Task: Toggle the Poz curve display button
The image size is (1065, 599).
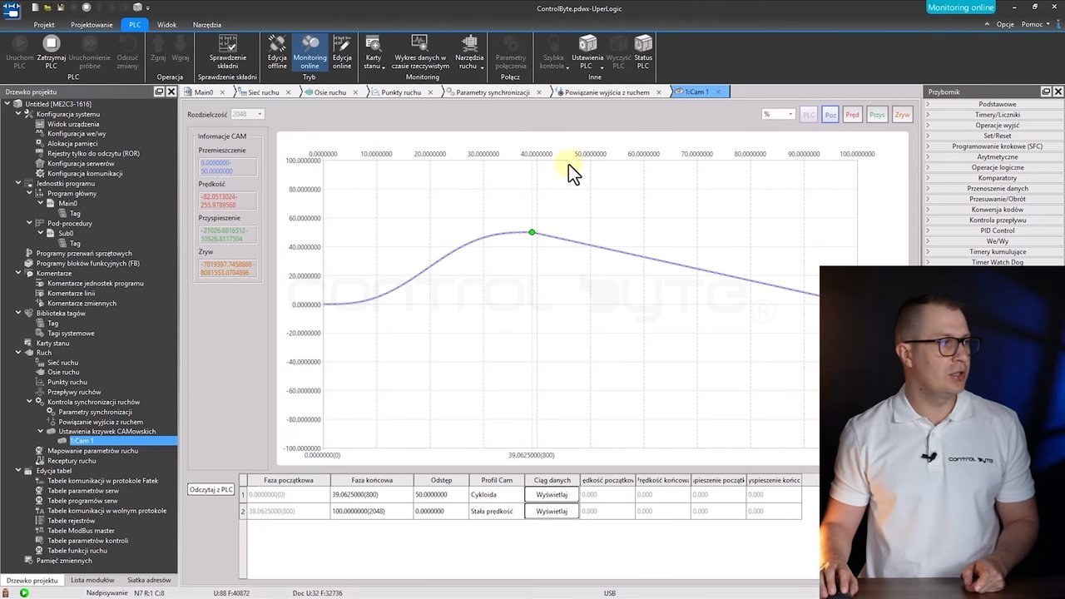Action: [x=830, y=115]
